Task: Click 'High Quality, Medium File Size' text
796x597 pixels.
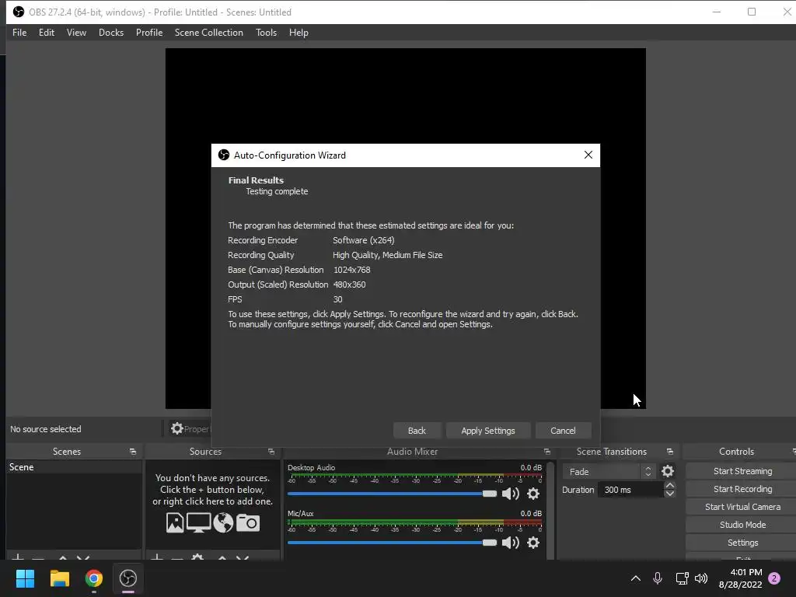Action: tap(387, 255)
